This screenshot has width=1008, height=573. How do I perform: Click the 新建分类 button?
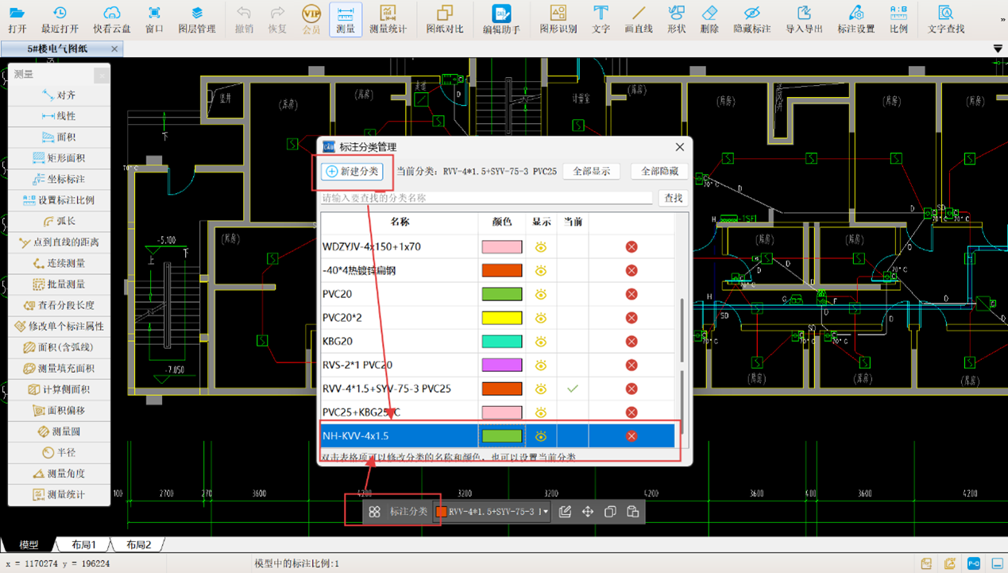point(353,172)
